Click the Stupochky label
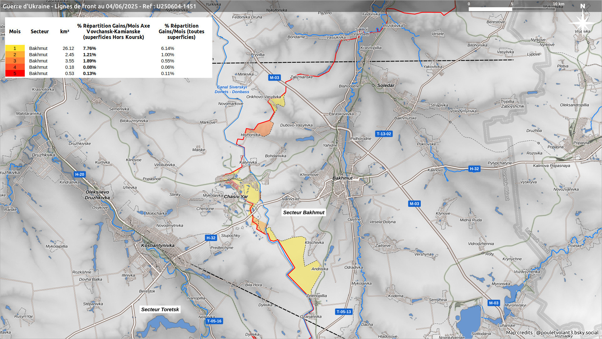The image size is (602, 339). pyautogui.click(x=230, y=236)
